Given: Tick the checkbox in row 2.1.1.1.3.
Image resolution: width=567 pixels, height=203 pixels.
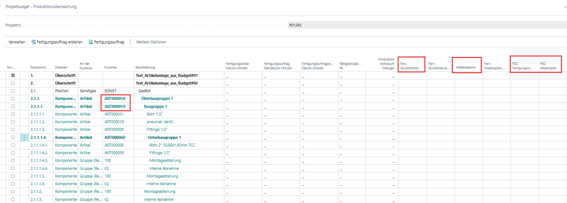Looking at the screenshot, I should click(13, 130).
